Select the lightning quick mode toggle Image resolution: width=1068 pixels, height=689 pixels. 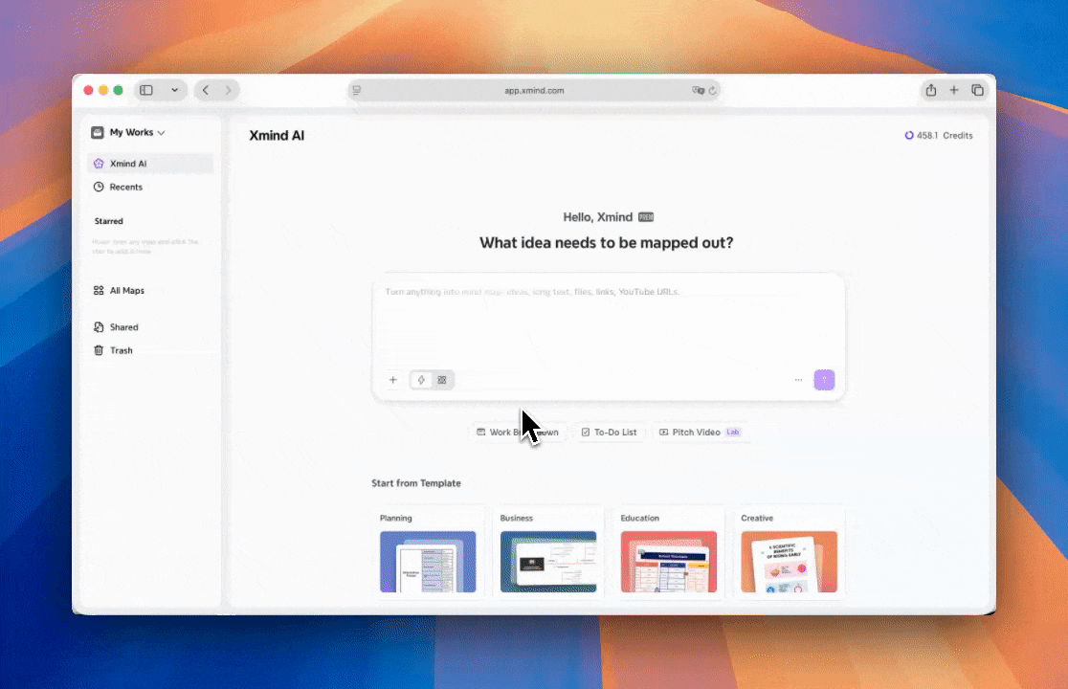[421, 380]
